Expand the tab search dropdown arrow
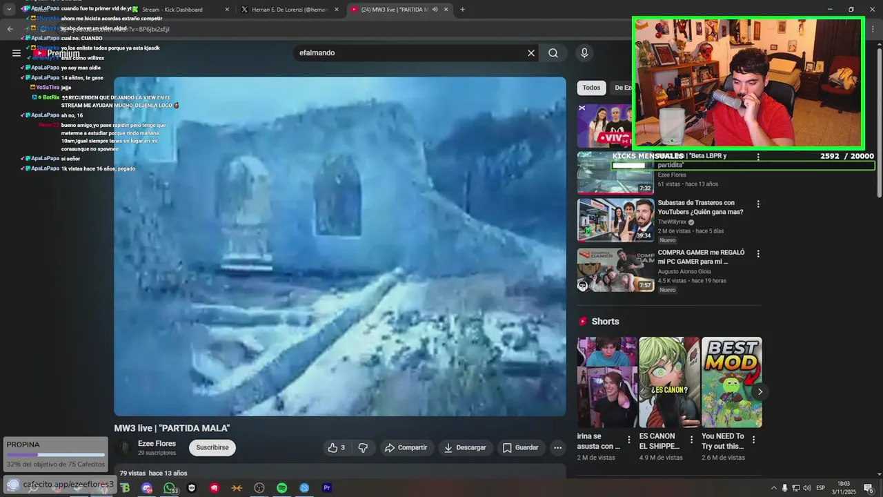The height and width of the screenshot is (497, 883). tap(9, 10)
